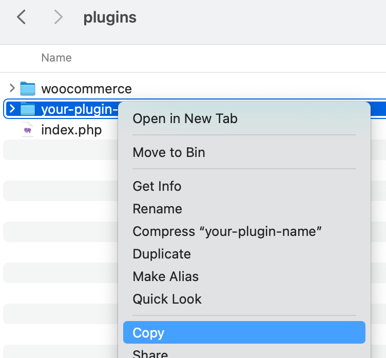Click the back navigation arrow
The width and height of the screenshot is (386, 358).
click(21, 17)
